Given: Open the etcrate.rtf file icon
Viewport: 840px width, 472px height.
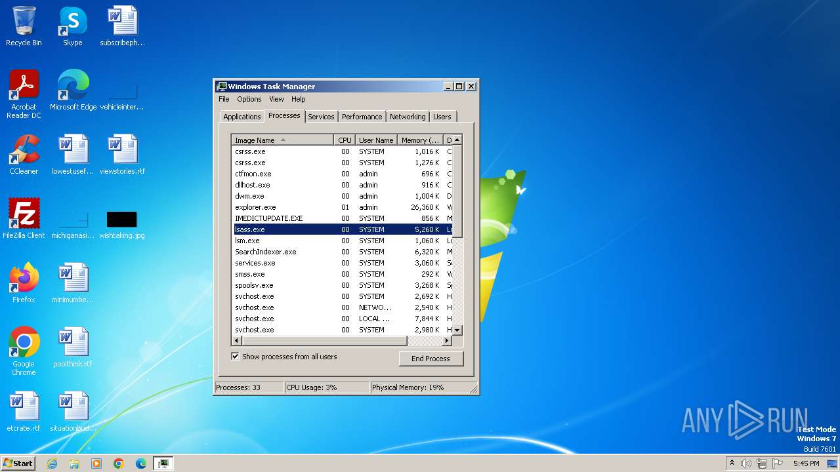Looking at the screenshot, I should [24, 412].
